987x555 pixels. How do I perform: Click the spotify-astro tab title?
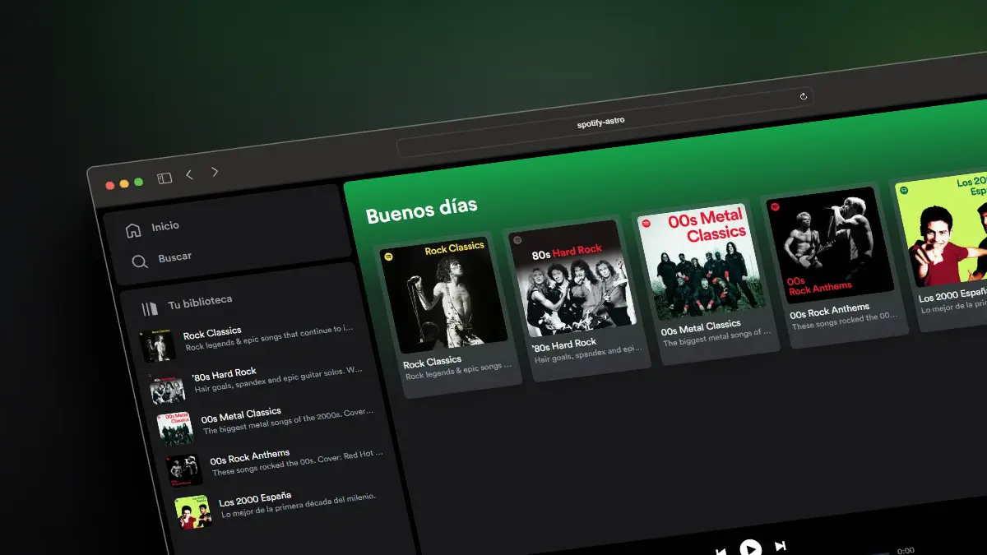(x=600, y=120)
